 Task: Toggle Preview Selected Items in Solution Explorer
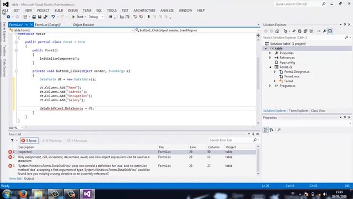(x=330, y=31)
